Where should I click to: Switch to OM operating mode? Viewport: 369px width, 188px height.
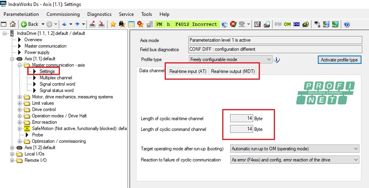coord(287,24)
